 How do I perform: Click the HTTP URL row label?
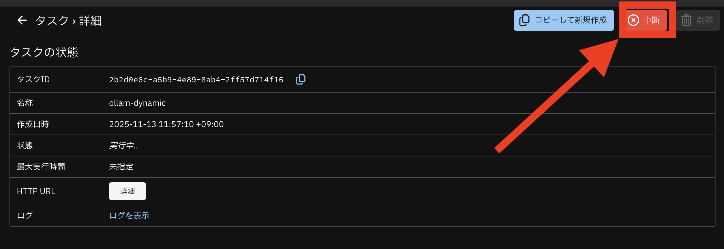click(x=36, y=191)
